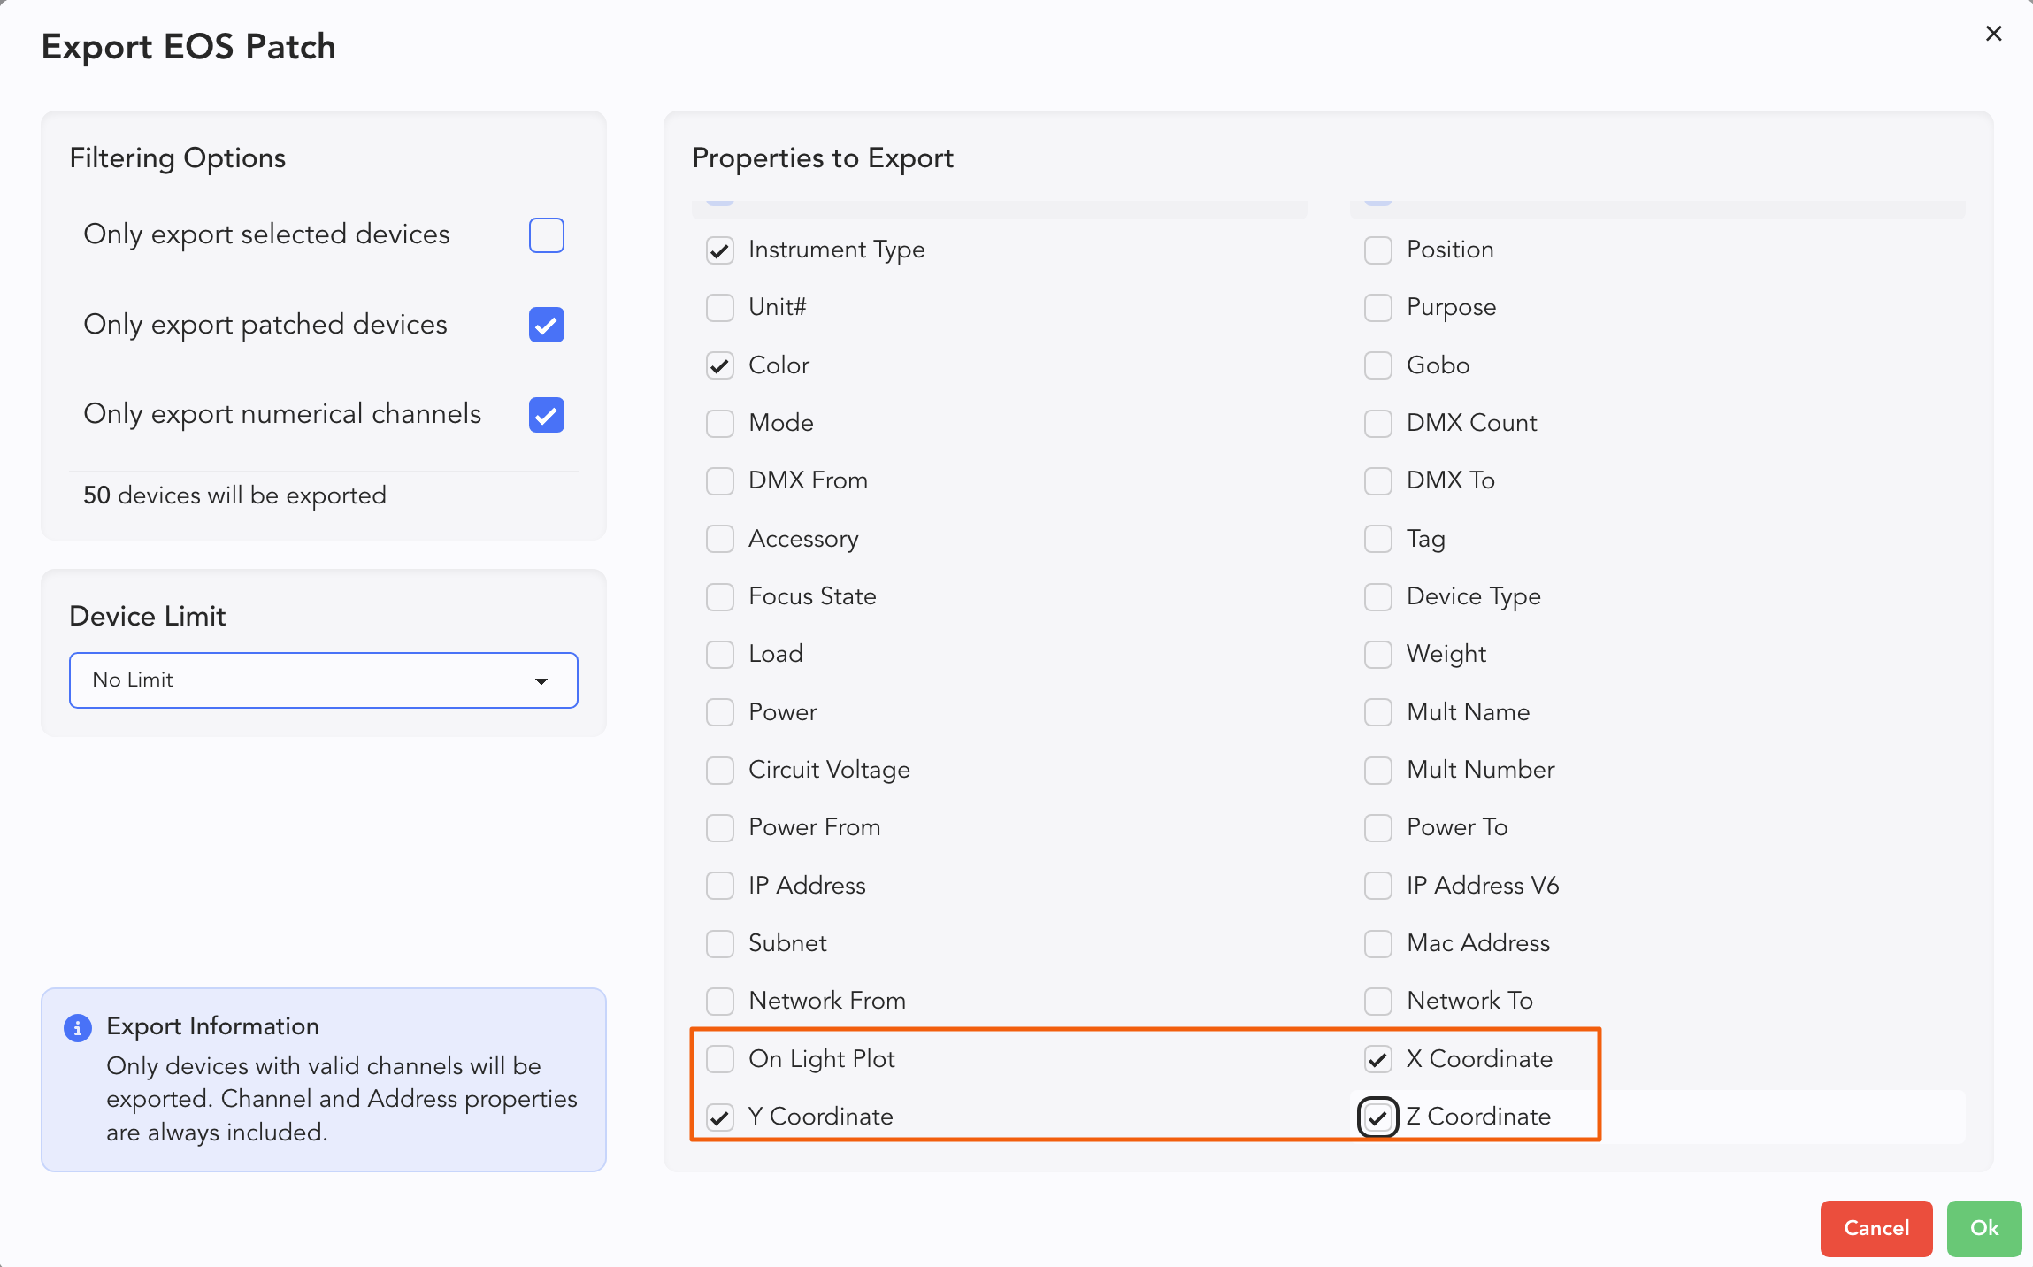This screenshot has height=1267, width=2033.
Task: Close the Export EOS Patch dialog
Action: [1993, 34]
